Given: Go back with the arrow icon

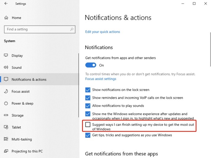Looking at the screenshot, I should 6,4.
